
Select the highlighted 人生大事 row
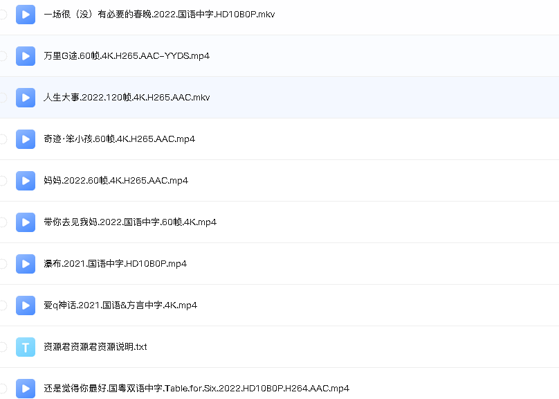(x=277, y=97)
